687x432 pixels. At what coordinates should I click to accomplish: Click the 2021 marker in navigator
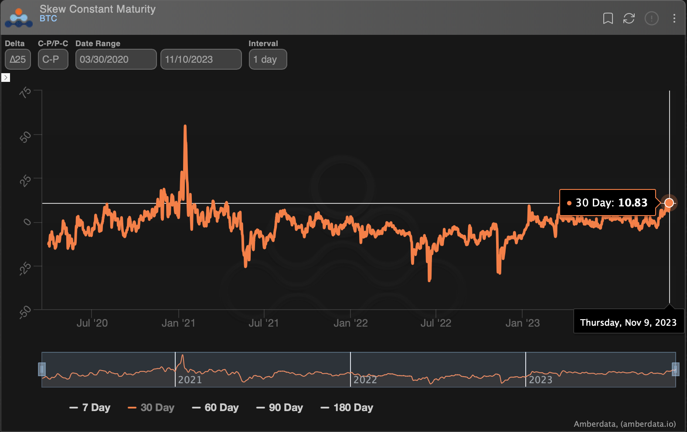190,380
